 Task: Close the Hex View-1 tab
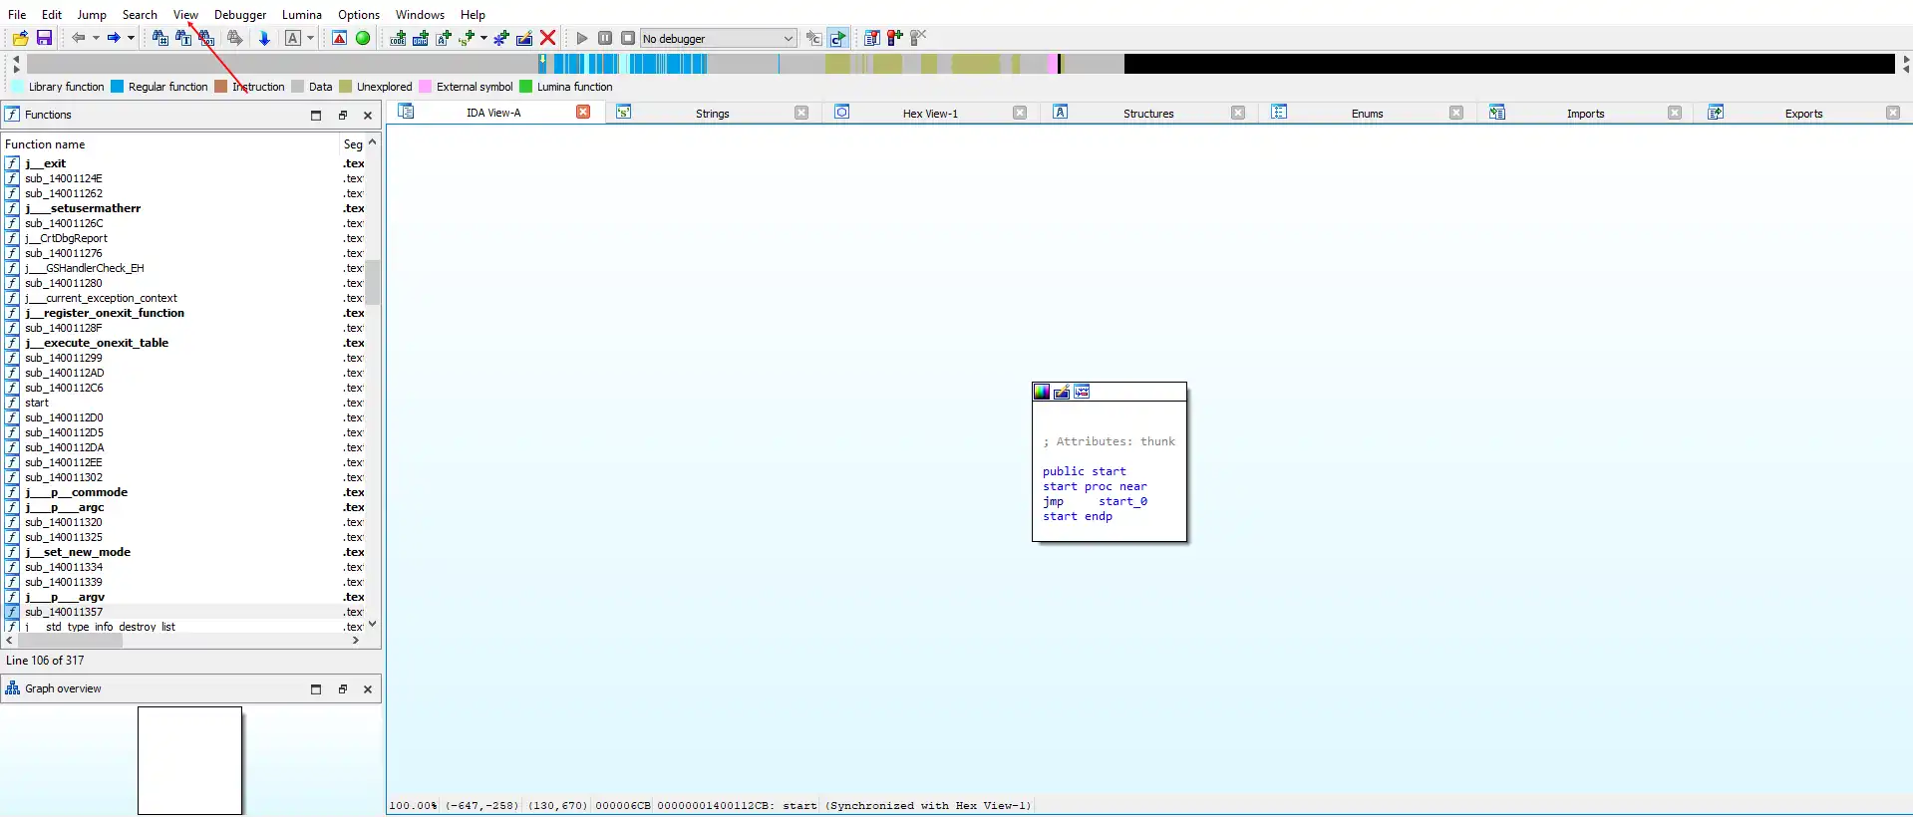click(1019, 113)
